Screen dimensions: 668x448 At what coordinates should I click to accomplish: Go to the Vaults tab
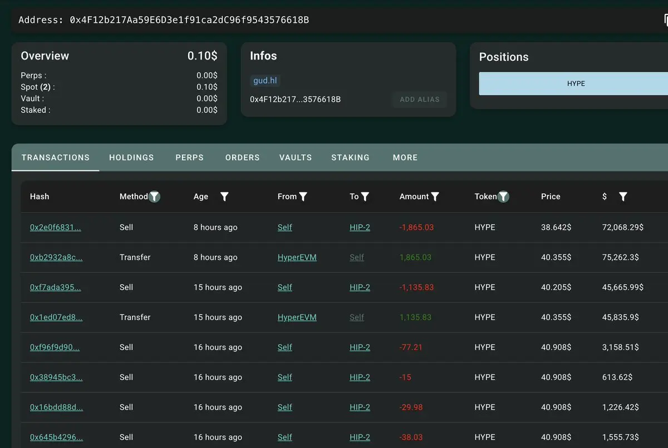pos(296,157)
